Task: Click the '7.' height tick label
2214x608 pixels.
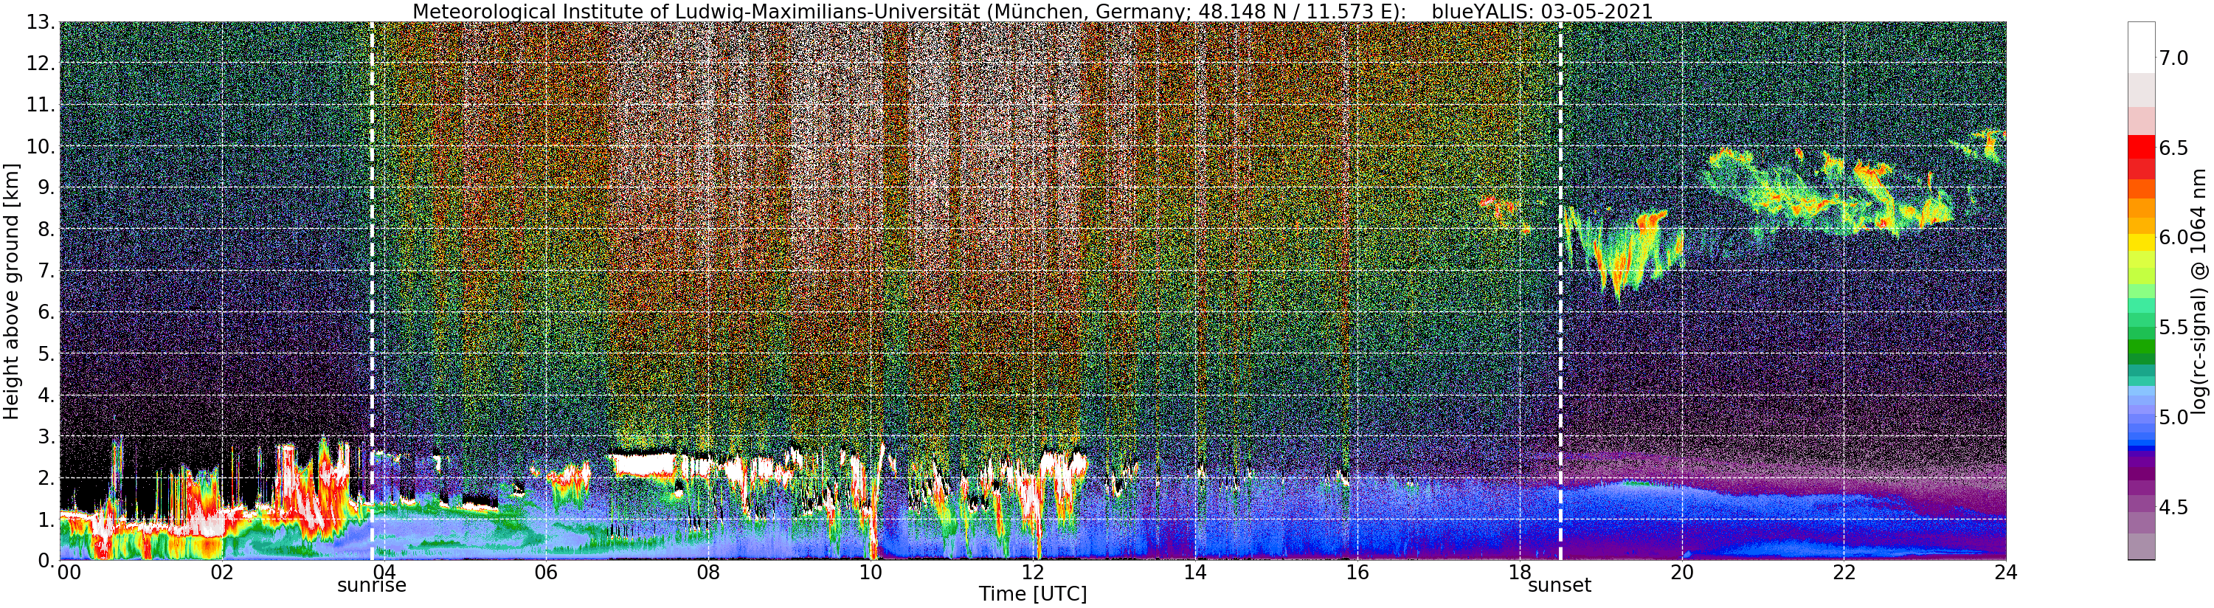Action: [x=46, y=271]
